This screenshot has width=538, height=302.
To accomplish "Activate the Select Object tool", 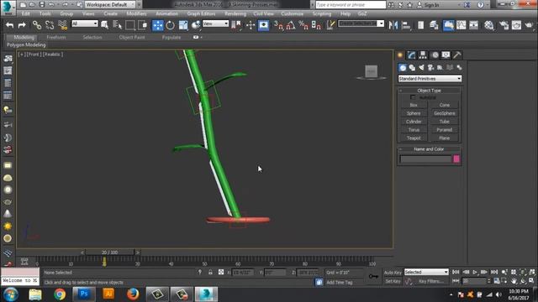I will pyautogui.click(x=104, y=25).
